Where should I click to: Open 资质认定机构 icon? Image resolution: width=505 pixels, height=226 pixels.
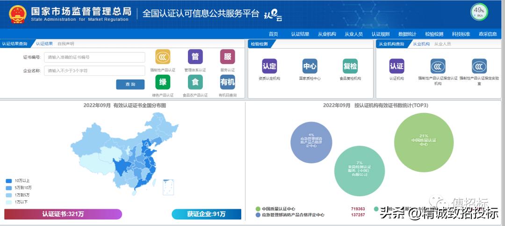click(269, 66)
